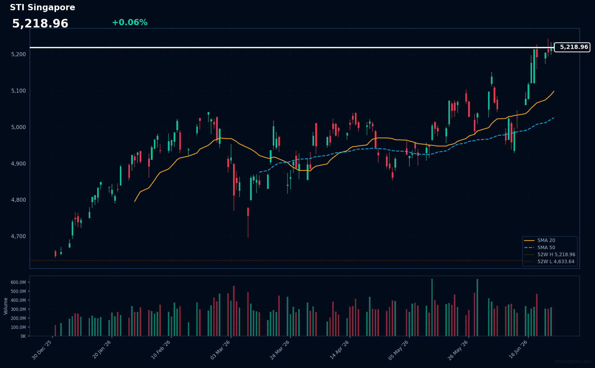Click the "52W H 5,218.96" legend entry
Viewport: 595px width, 368px height.
550,255
